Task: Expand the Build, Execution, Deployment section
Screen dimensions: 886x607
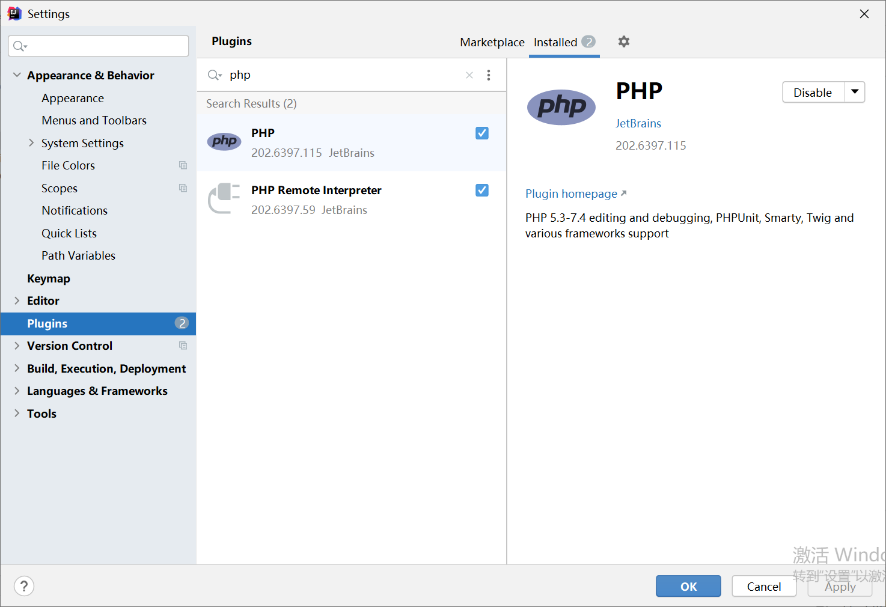Action: click(16, 368)
